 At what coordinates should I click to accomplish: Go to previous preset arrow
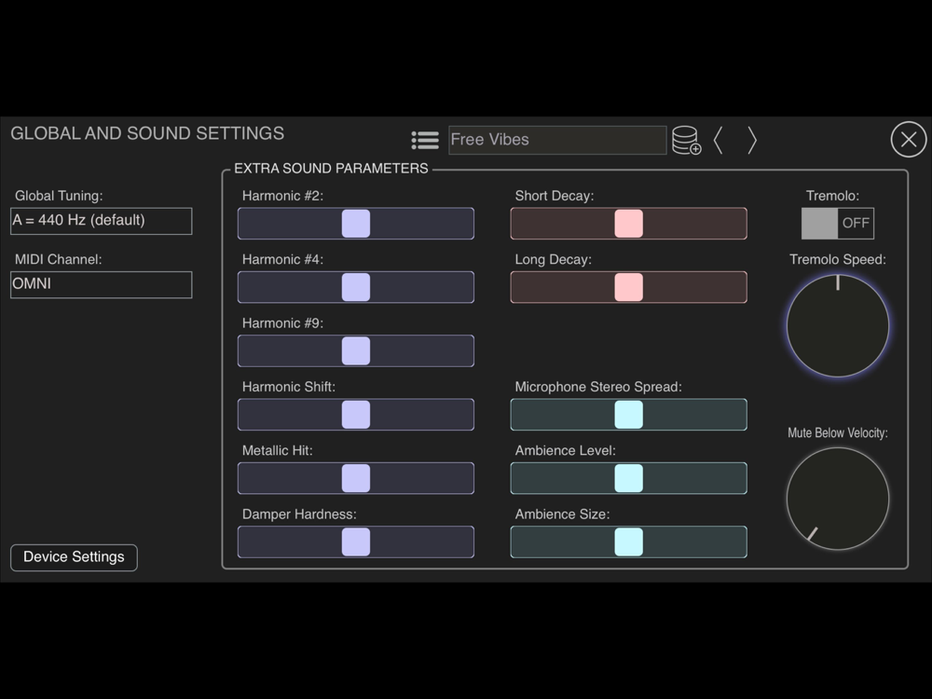[718, 141]
